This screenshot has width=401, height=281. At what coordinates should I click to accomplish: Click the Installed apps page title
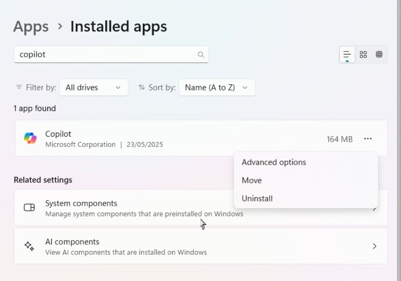(118, 27)
